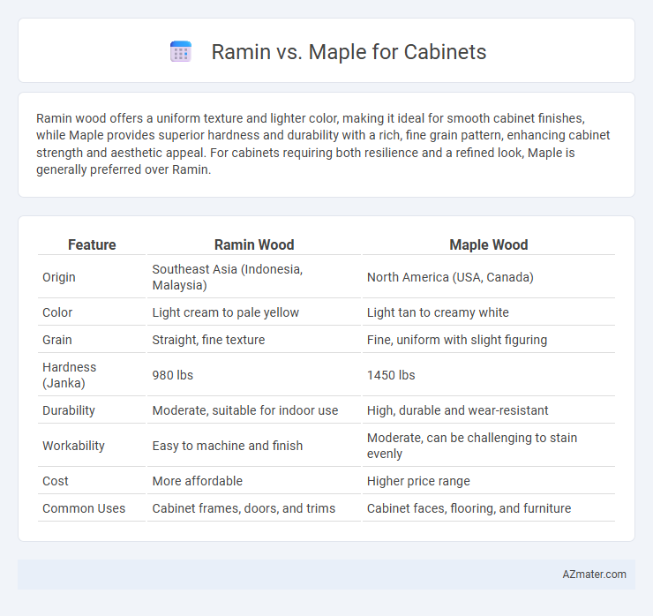Click the 'Origin' row label
Viewport: 653px width, 616px height.
click(59, 277)
